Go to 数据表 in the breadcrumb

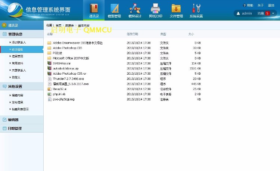[69, 25]
